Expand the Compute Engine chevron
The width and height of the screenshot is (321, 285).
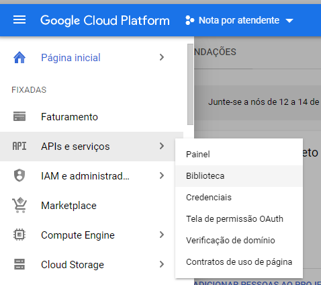(x=162, y=235)
